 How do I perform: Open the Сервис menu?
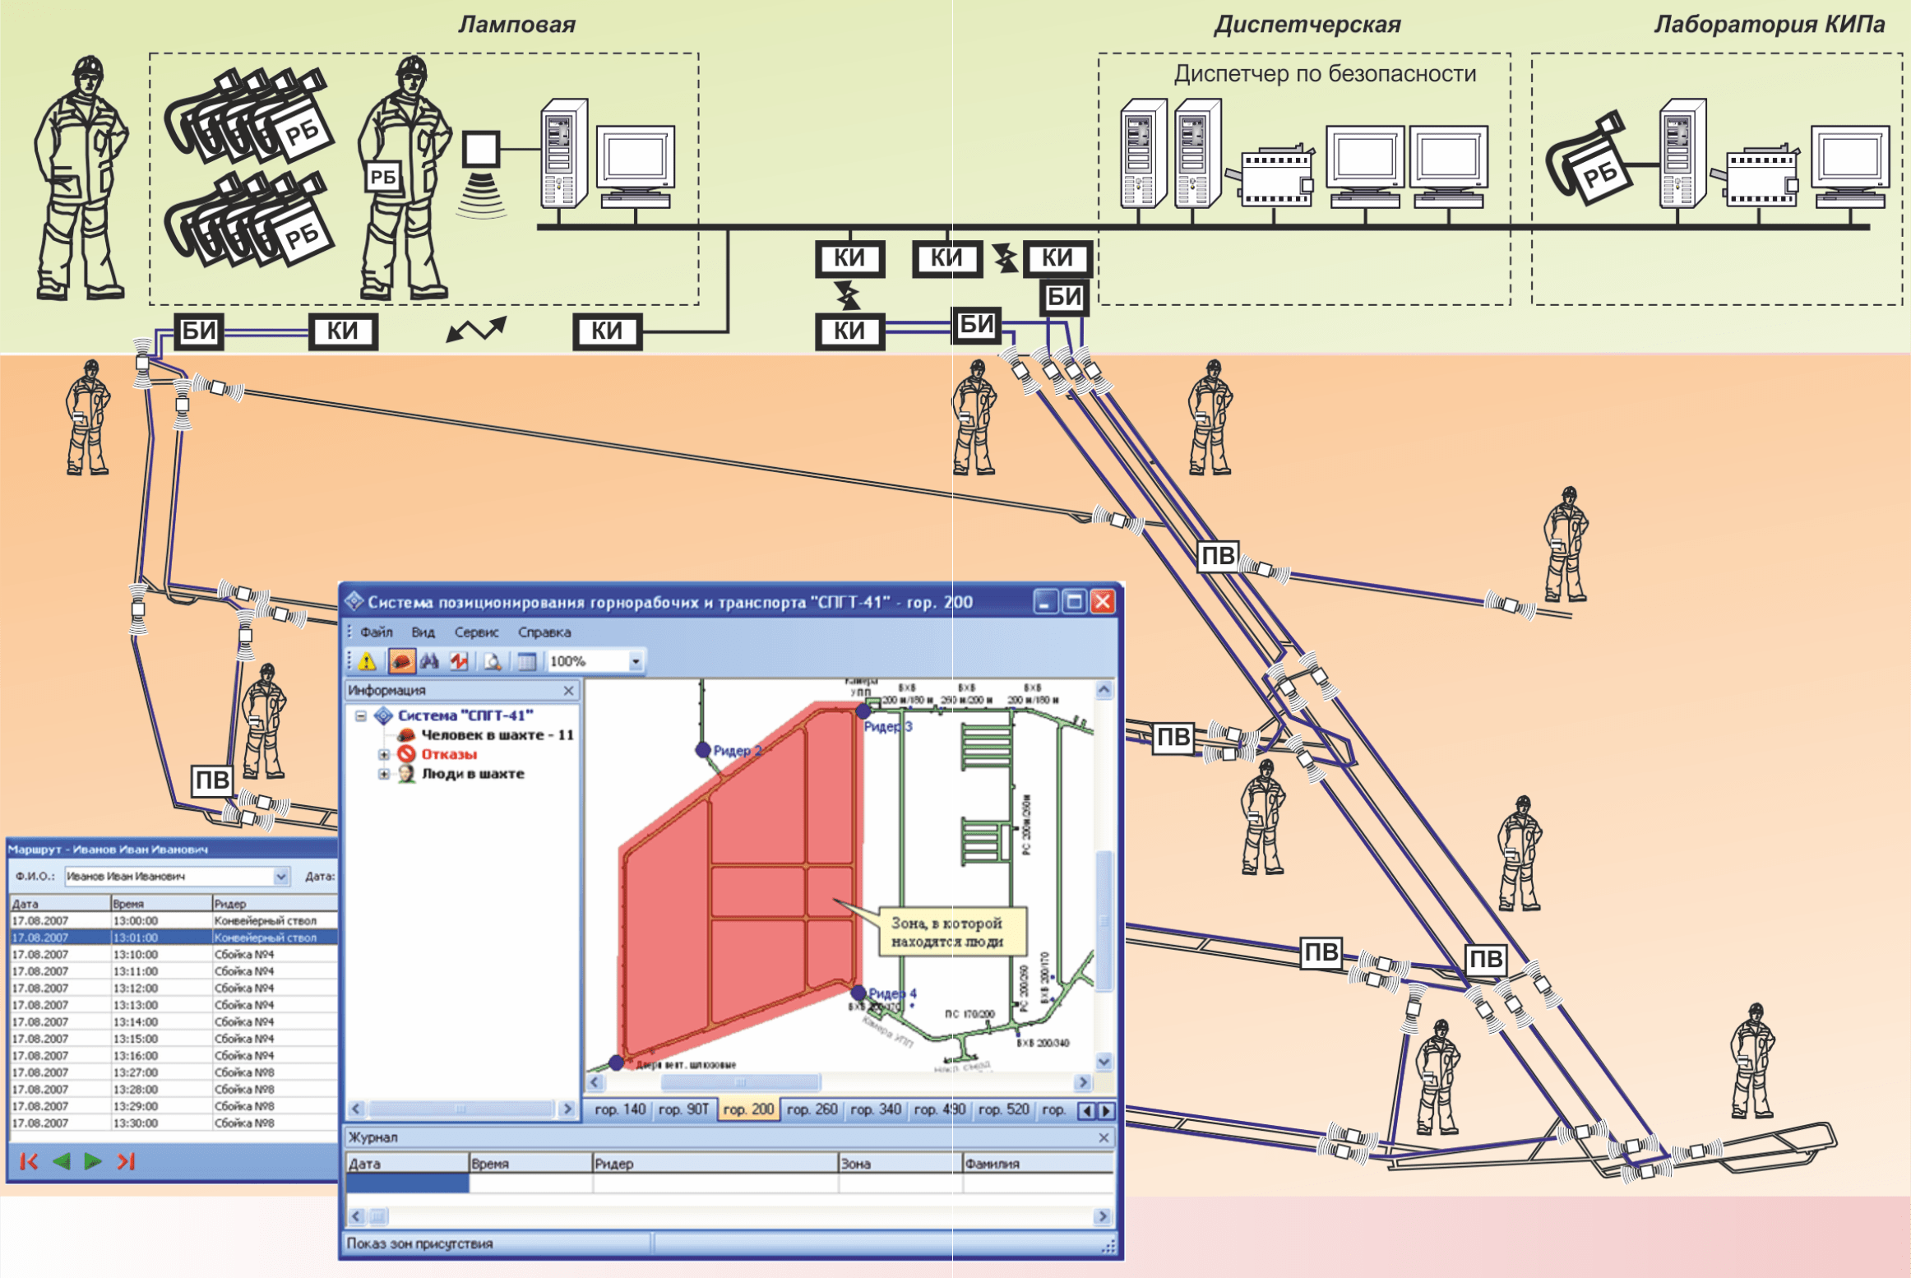tap(477, 632)
